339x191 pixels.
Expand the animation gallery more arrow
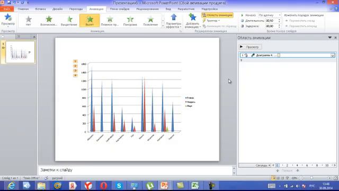[163, 25]
